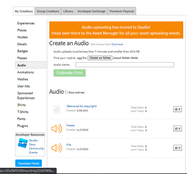Select Audio in the sidebar
Image resolution: width=187 pixels, height=174 pixels.
click(31, 65)
